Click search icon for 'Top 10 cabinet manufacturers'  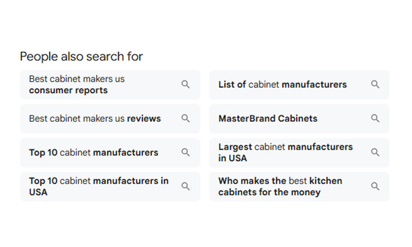(x=186, y=153)
